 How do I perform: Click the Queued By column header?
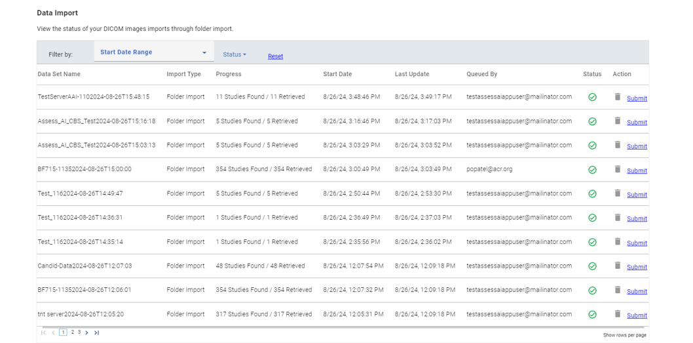click(x=481, y=74)
